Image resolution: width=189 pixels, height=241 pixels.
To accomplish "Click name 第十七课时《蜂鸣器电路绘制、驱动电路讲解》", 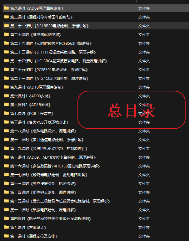I will coord(49,175).
